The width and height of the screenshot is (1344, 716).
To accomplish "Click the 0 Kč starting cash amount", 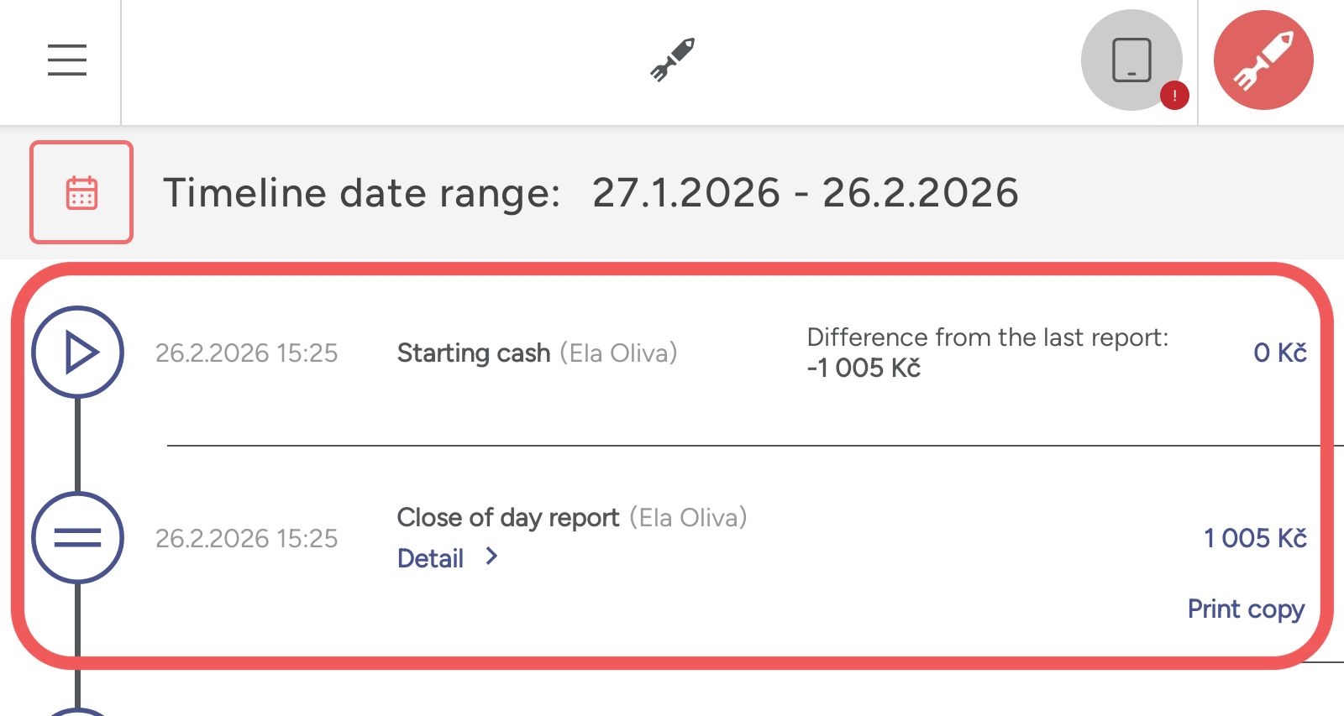I will tap(1280, 353).
